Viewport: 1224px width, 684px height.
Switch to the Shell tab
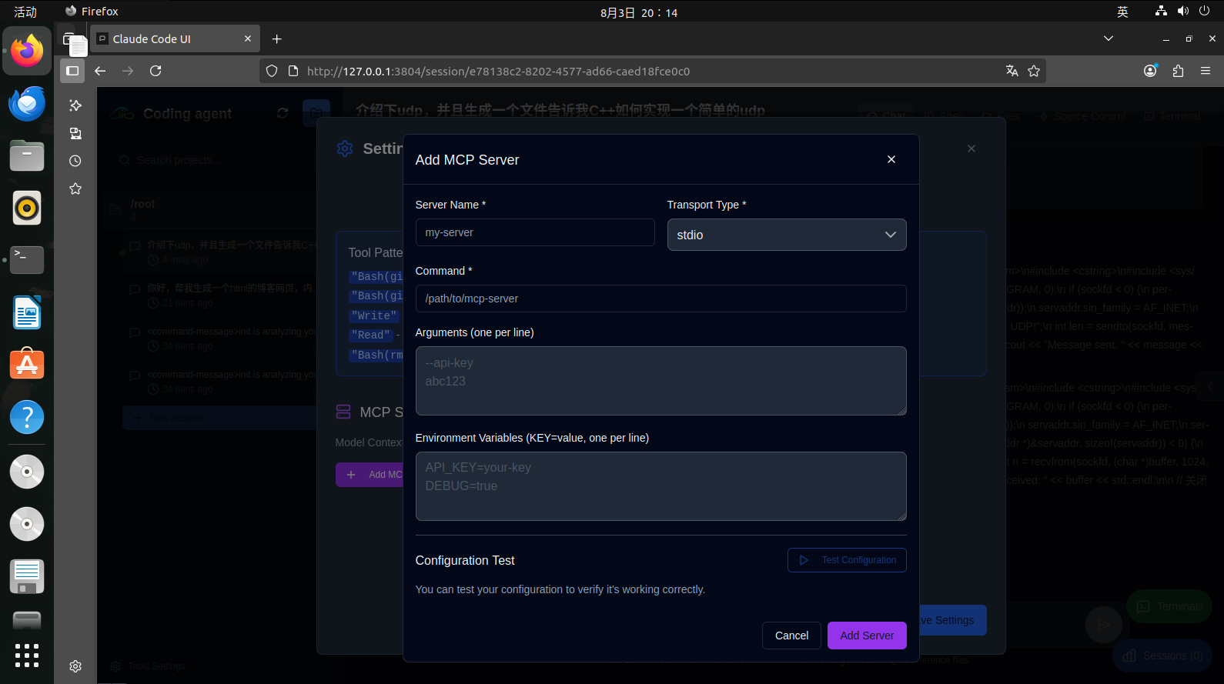pos(945,116)
